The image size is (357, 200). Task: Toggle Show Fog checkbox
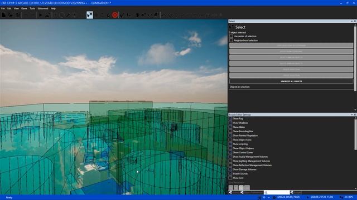pyautogui.click(x=230, y=118)
